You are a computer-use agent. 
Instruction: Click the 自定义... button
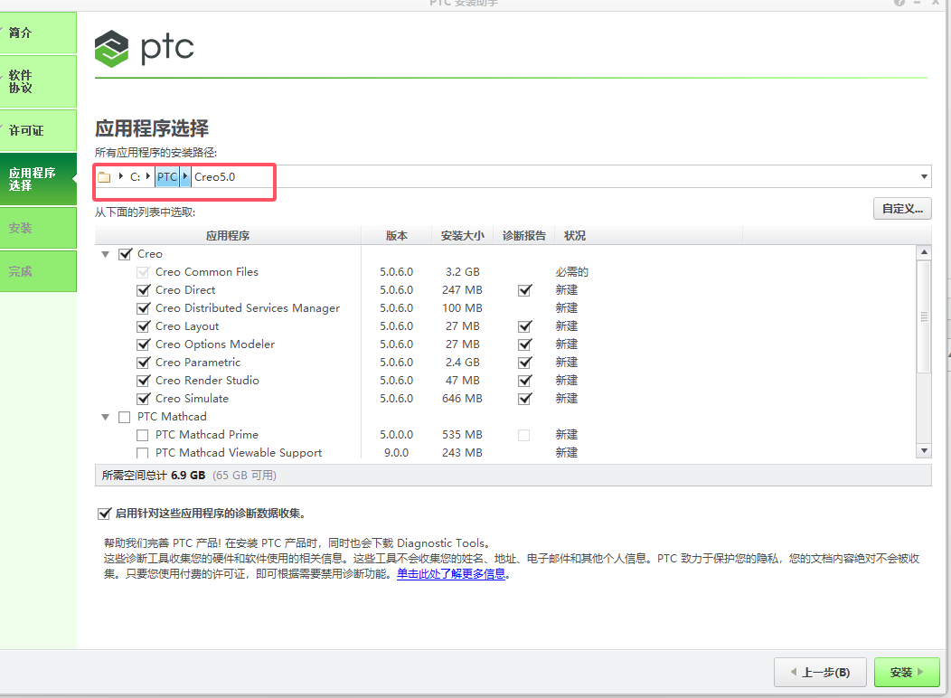click(902, 209)
